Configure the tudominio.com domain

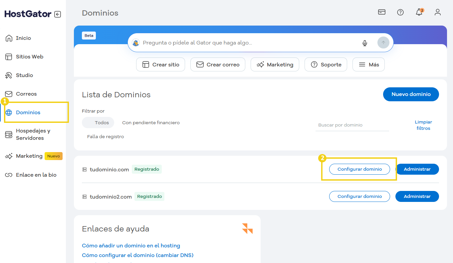pyautogui.click(x=359, y=169)
